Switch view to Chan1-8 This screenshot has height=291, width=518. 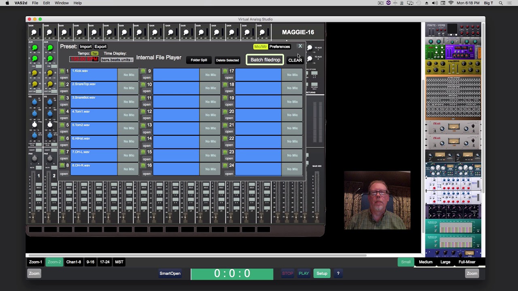click(74, 262)
